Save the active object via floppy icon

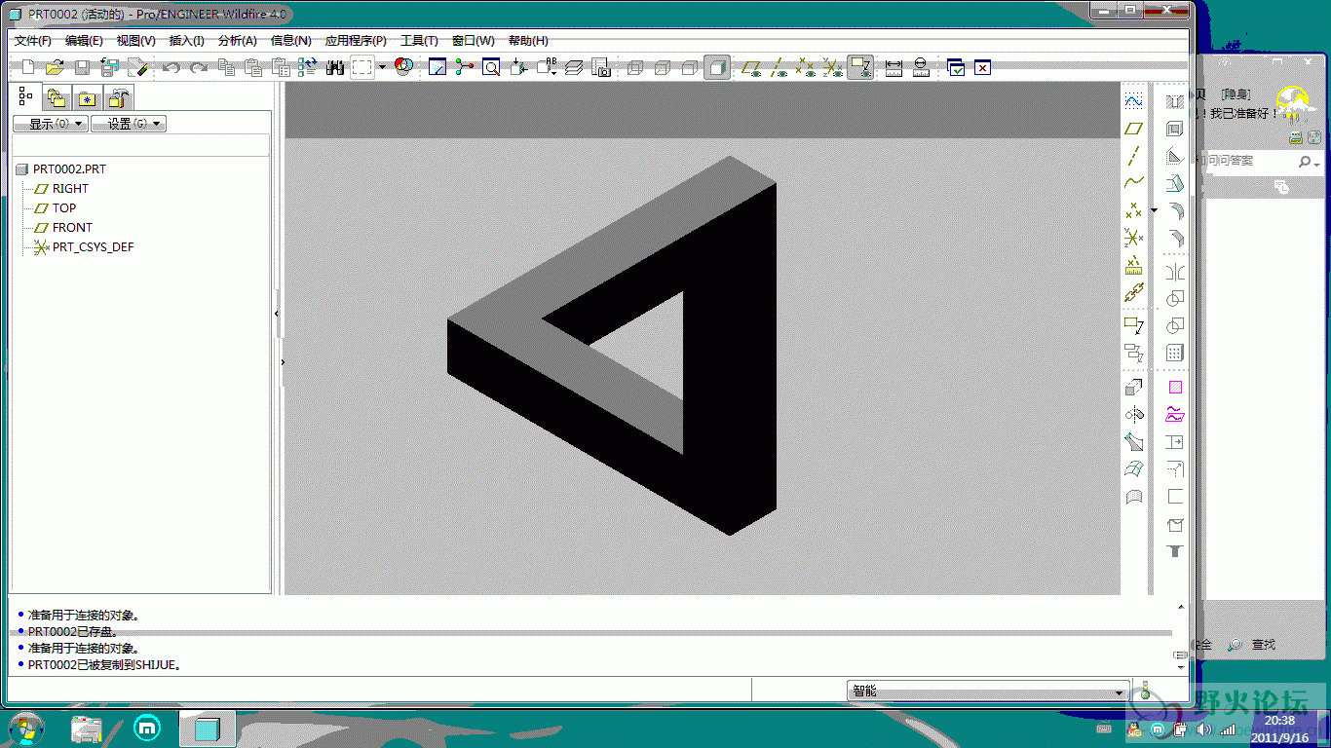[83, 67]
